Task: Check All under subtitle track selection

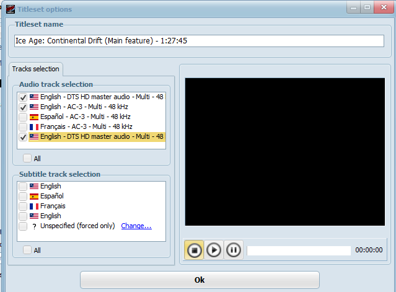Action: click(27, 250)
